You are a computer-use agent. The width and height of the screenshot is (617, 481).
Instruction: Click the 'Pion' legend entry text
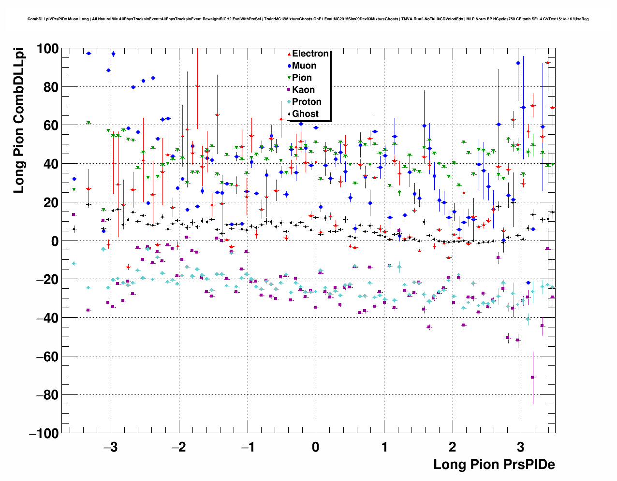tap(302, 78)
